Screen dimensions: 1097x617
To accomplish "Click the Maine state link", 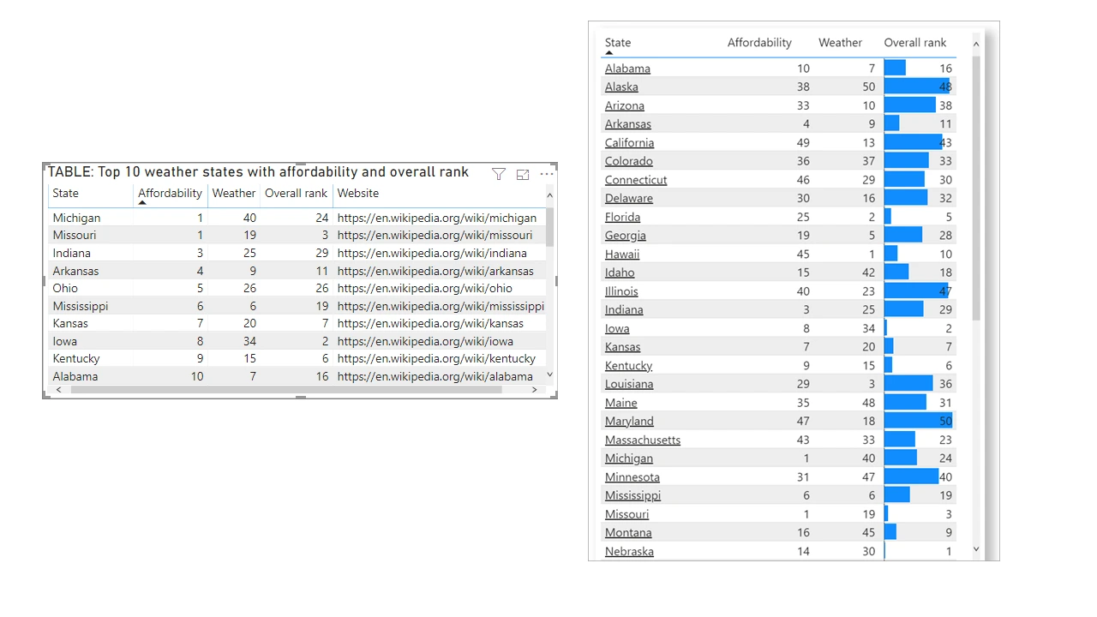I will (621, 403).
